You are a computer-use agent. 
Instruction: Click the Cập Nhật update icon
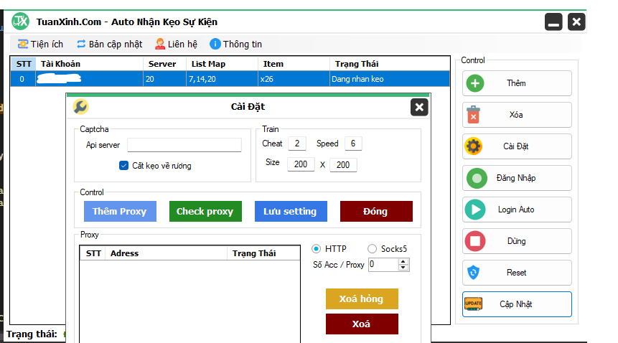point(474,304)
